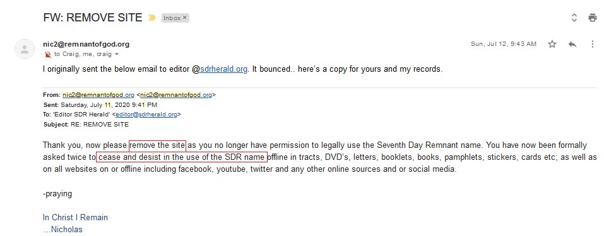Screen dimensions: 604x236
Task: Click the highlighted 'remove the site' text
Action: coord(158,145)
